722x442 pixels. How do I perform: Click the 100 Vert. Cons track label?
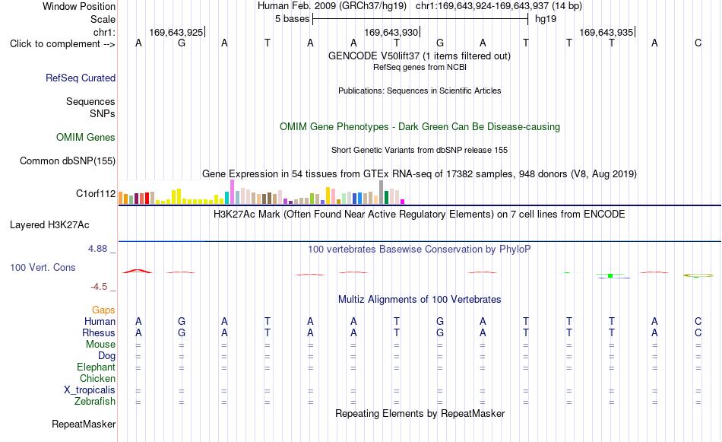[x=43, y=267]
